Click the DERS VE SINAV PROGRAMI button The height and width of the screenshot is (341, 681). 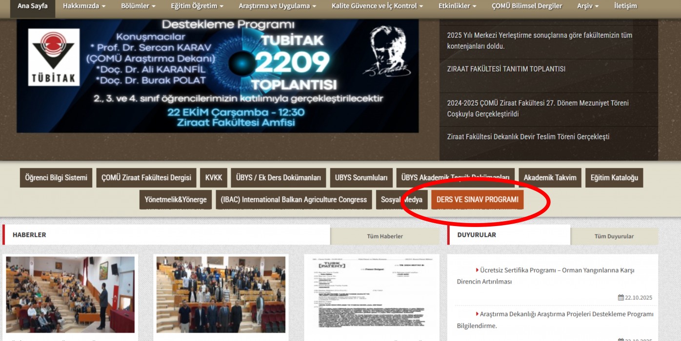(x=477, y=200)
